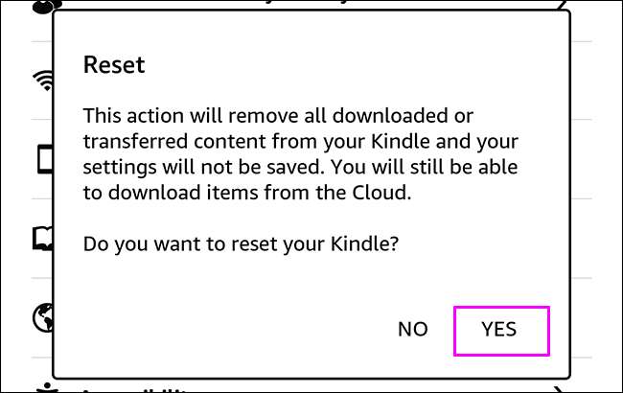Tap the accessibility person icon at bottom
This screenshot has height=393, width=623.
pyautogui.click(x=43, y=387)
